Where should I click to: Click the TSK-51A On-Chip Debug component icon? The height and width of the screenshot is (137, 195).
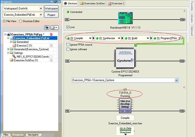[x=125, y=106]
